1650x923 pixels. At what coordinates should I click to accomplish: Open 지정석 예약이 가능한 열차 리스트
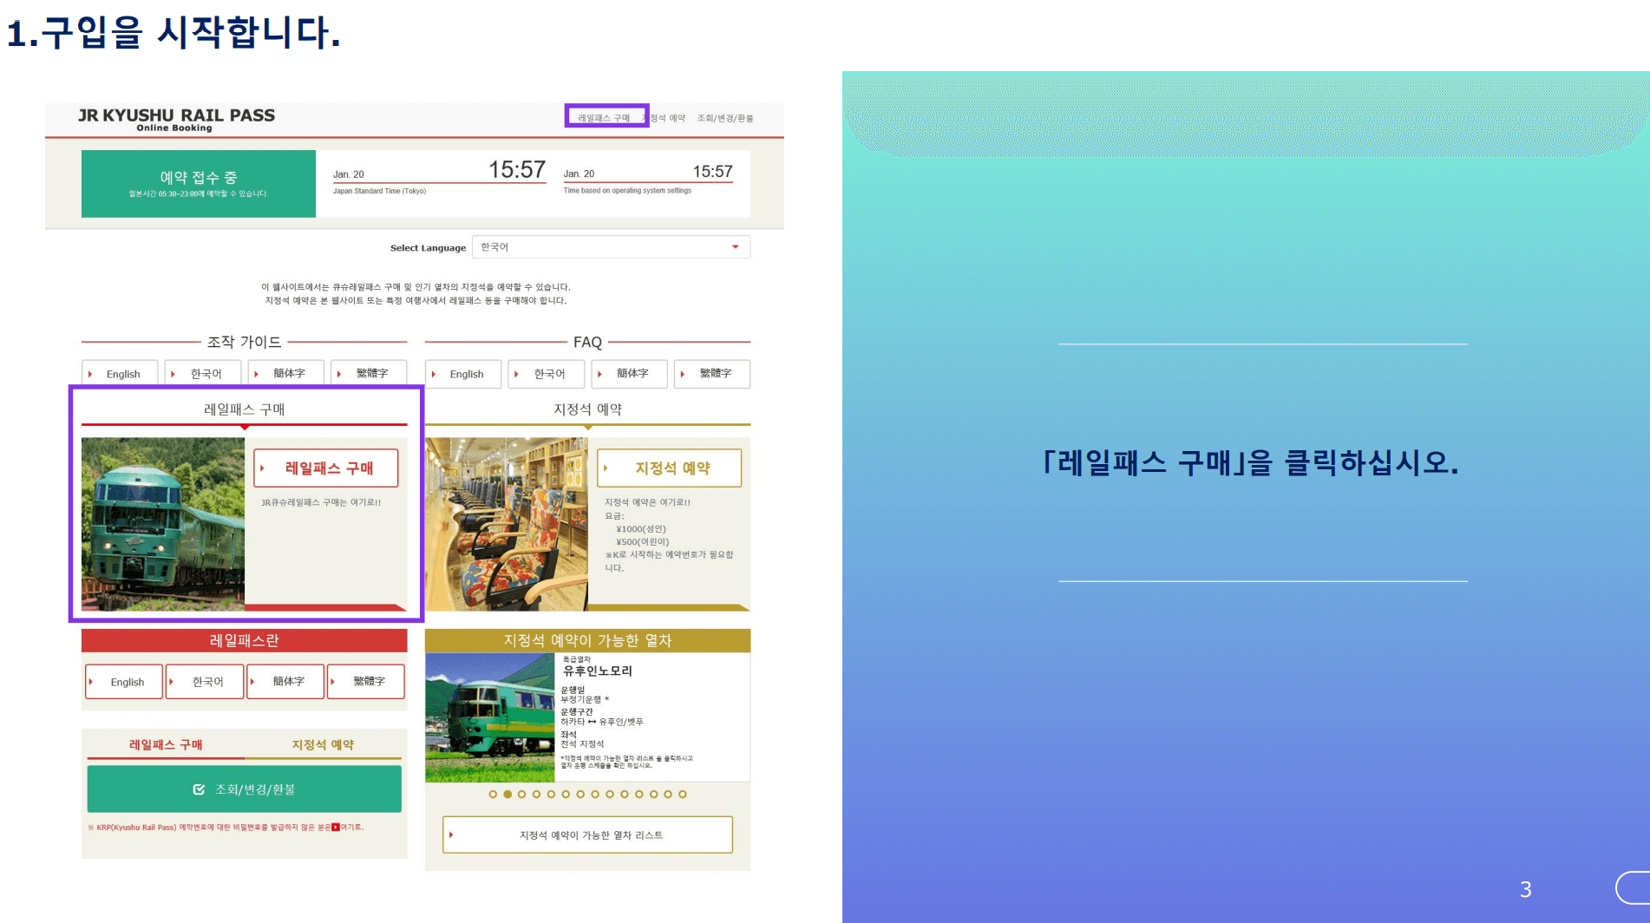tap(588, 835)
